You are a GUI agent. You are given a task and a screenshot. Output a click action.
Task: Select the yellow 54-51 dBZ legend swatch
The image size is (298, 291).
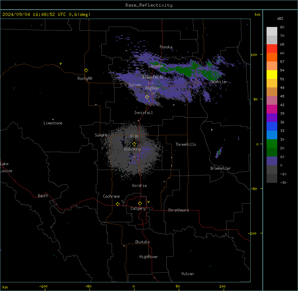272,74
